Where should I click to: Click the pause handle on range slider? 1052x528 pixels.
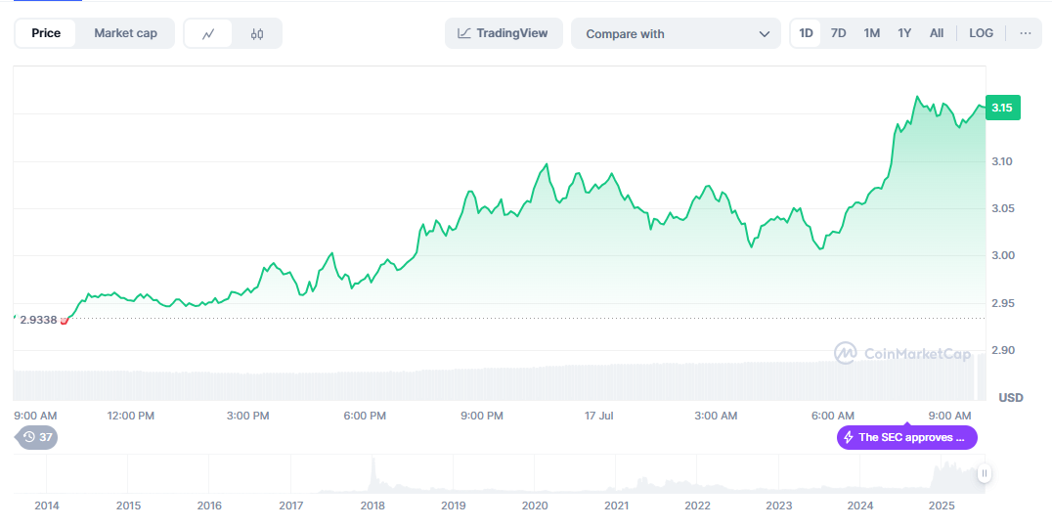(985, 473)
